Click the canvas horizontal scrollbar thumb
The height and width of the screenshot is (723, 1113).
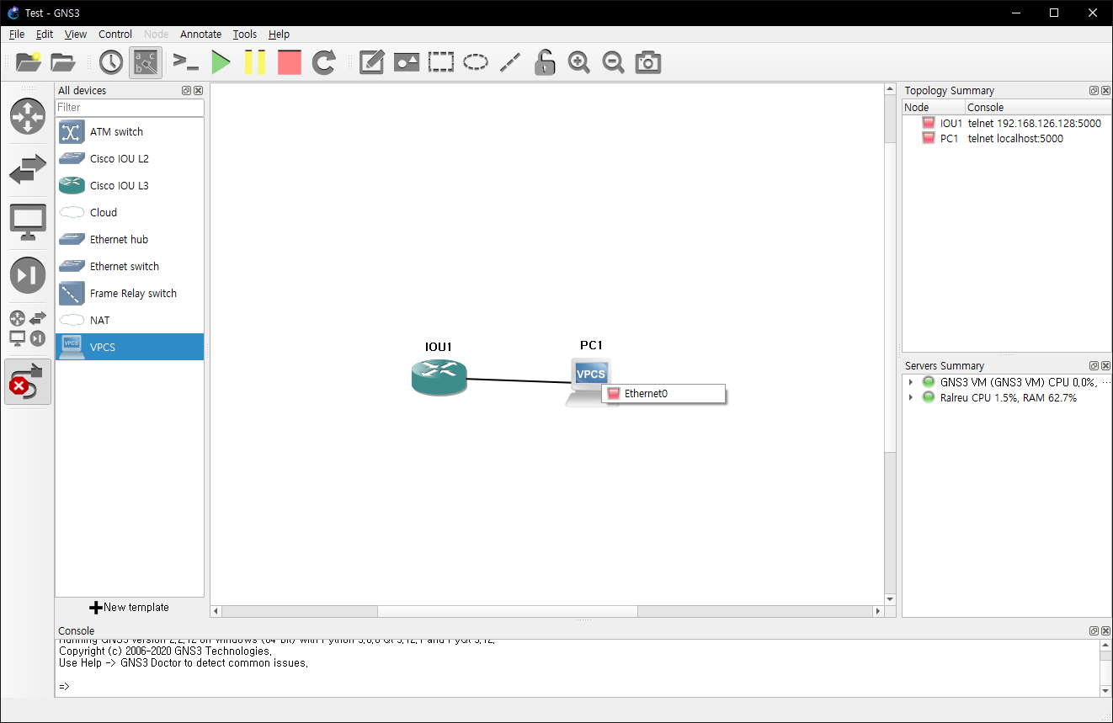(x=507, y=611)
